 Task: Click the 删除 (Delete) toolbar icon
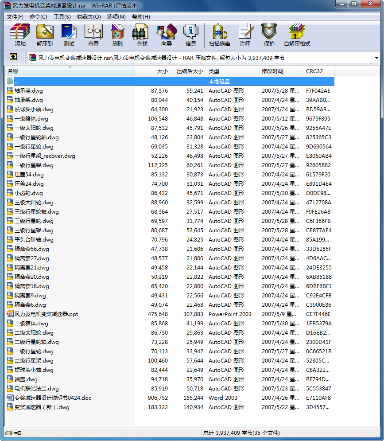pos(118,35)
